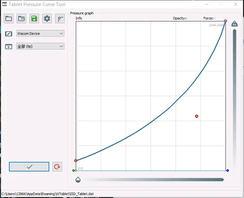Image resolution: width=244 pixels, height=198 pixels.
Task: Click the Force readout label
Action: [209, 18]
